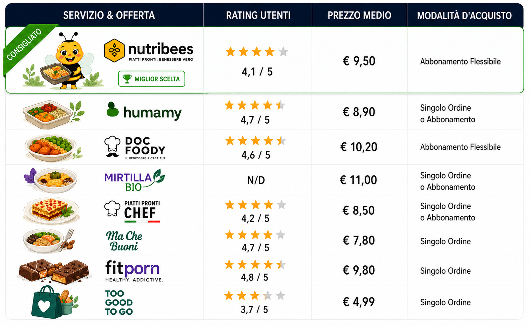Viewport: 530px width, 326px height.
Task: Click the Doc Foody chef hat logo
Action: pos(112,146)
